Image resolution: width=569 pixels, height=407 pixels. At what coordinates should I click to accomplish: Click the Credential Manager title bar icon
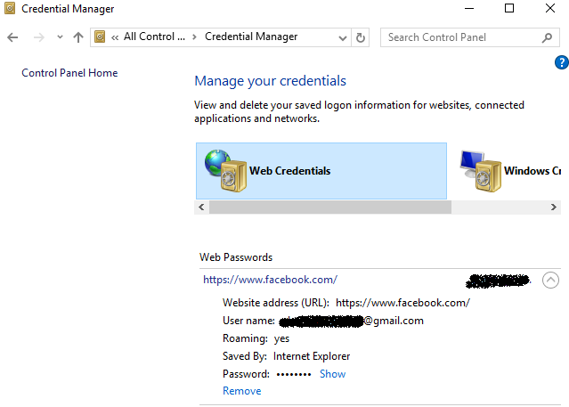[x=10, y=9]
